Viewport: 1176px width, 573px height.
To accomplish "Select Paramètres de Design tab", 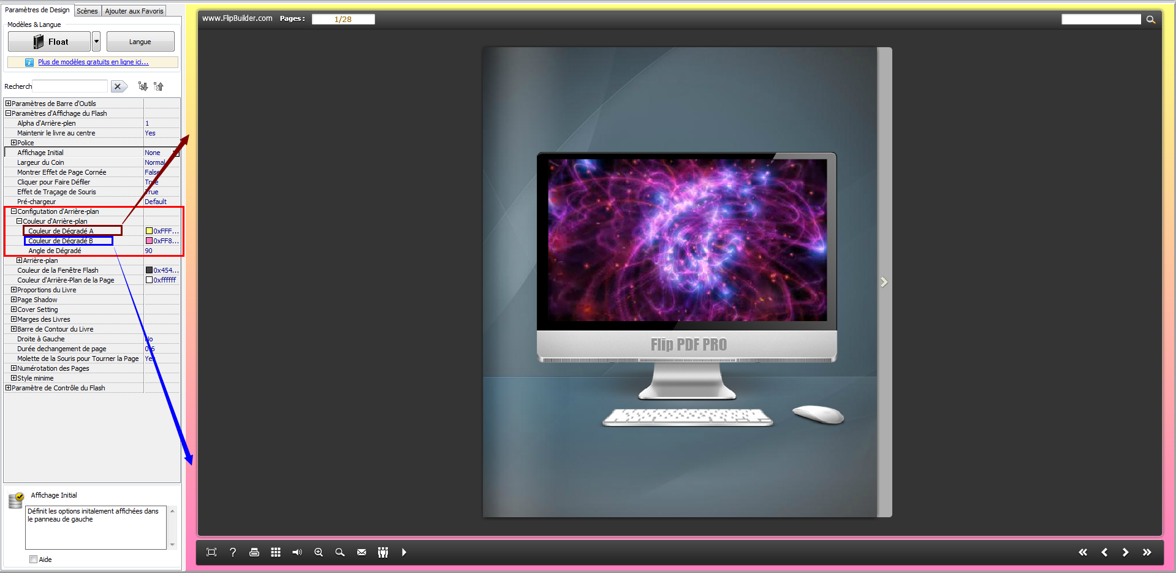I will 37,10.
